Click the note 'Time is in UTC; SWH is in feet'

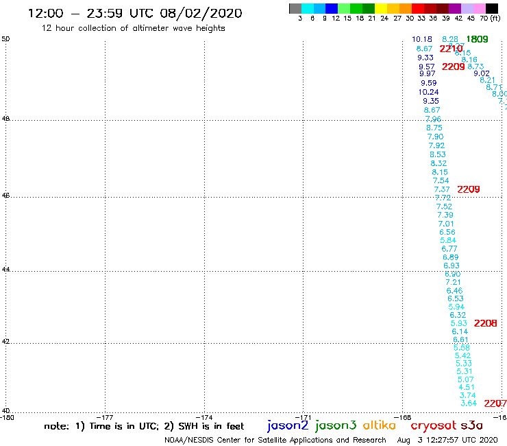click(x=144, y=426)
